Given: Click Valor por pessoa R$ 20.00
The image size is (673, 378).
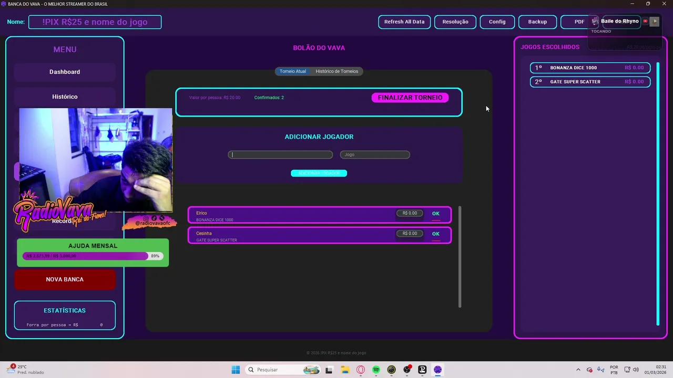Looking at the screenshot, I should pos(215,98).
